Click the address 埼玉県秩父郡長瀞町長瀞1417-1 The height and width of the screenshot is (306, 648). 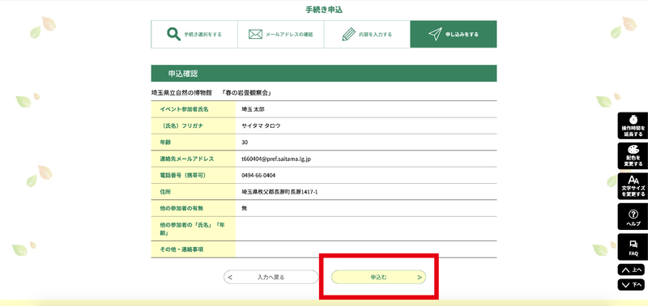point(279,192)
